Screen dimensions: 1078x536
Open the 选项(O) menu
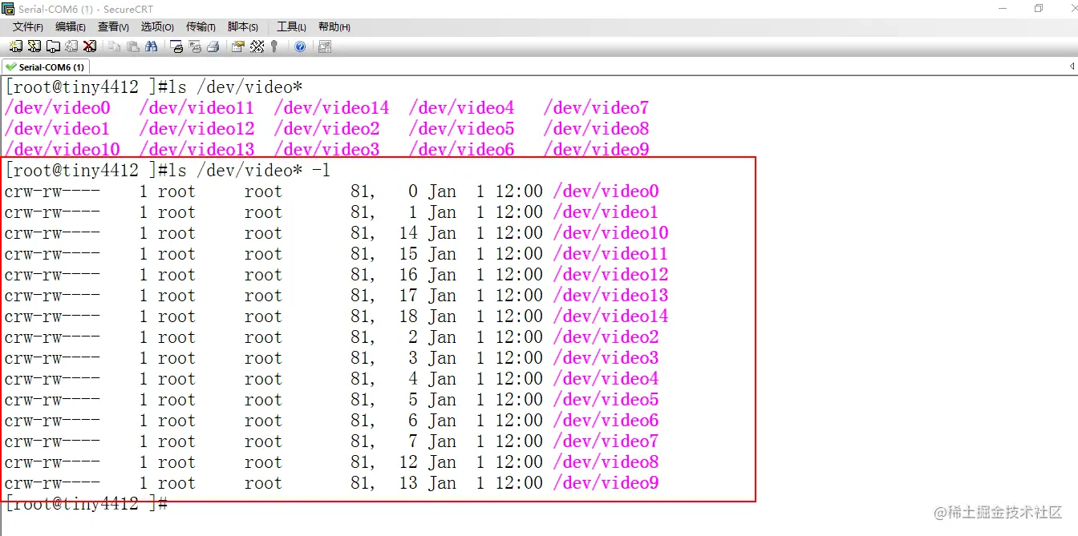[x=157, y=27]
